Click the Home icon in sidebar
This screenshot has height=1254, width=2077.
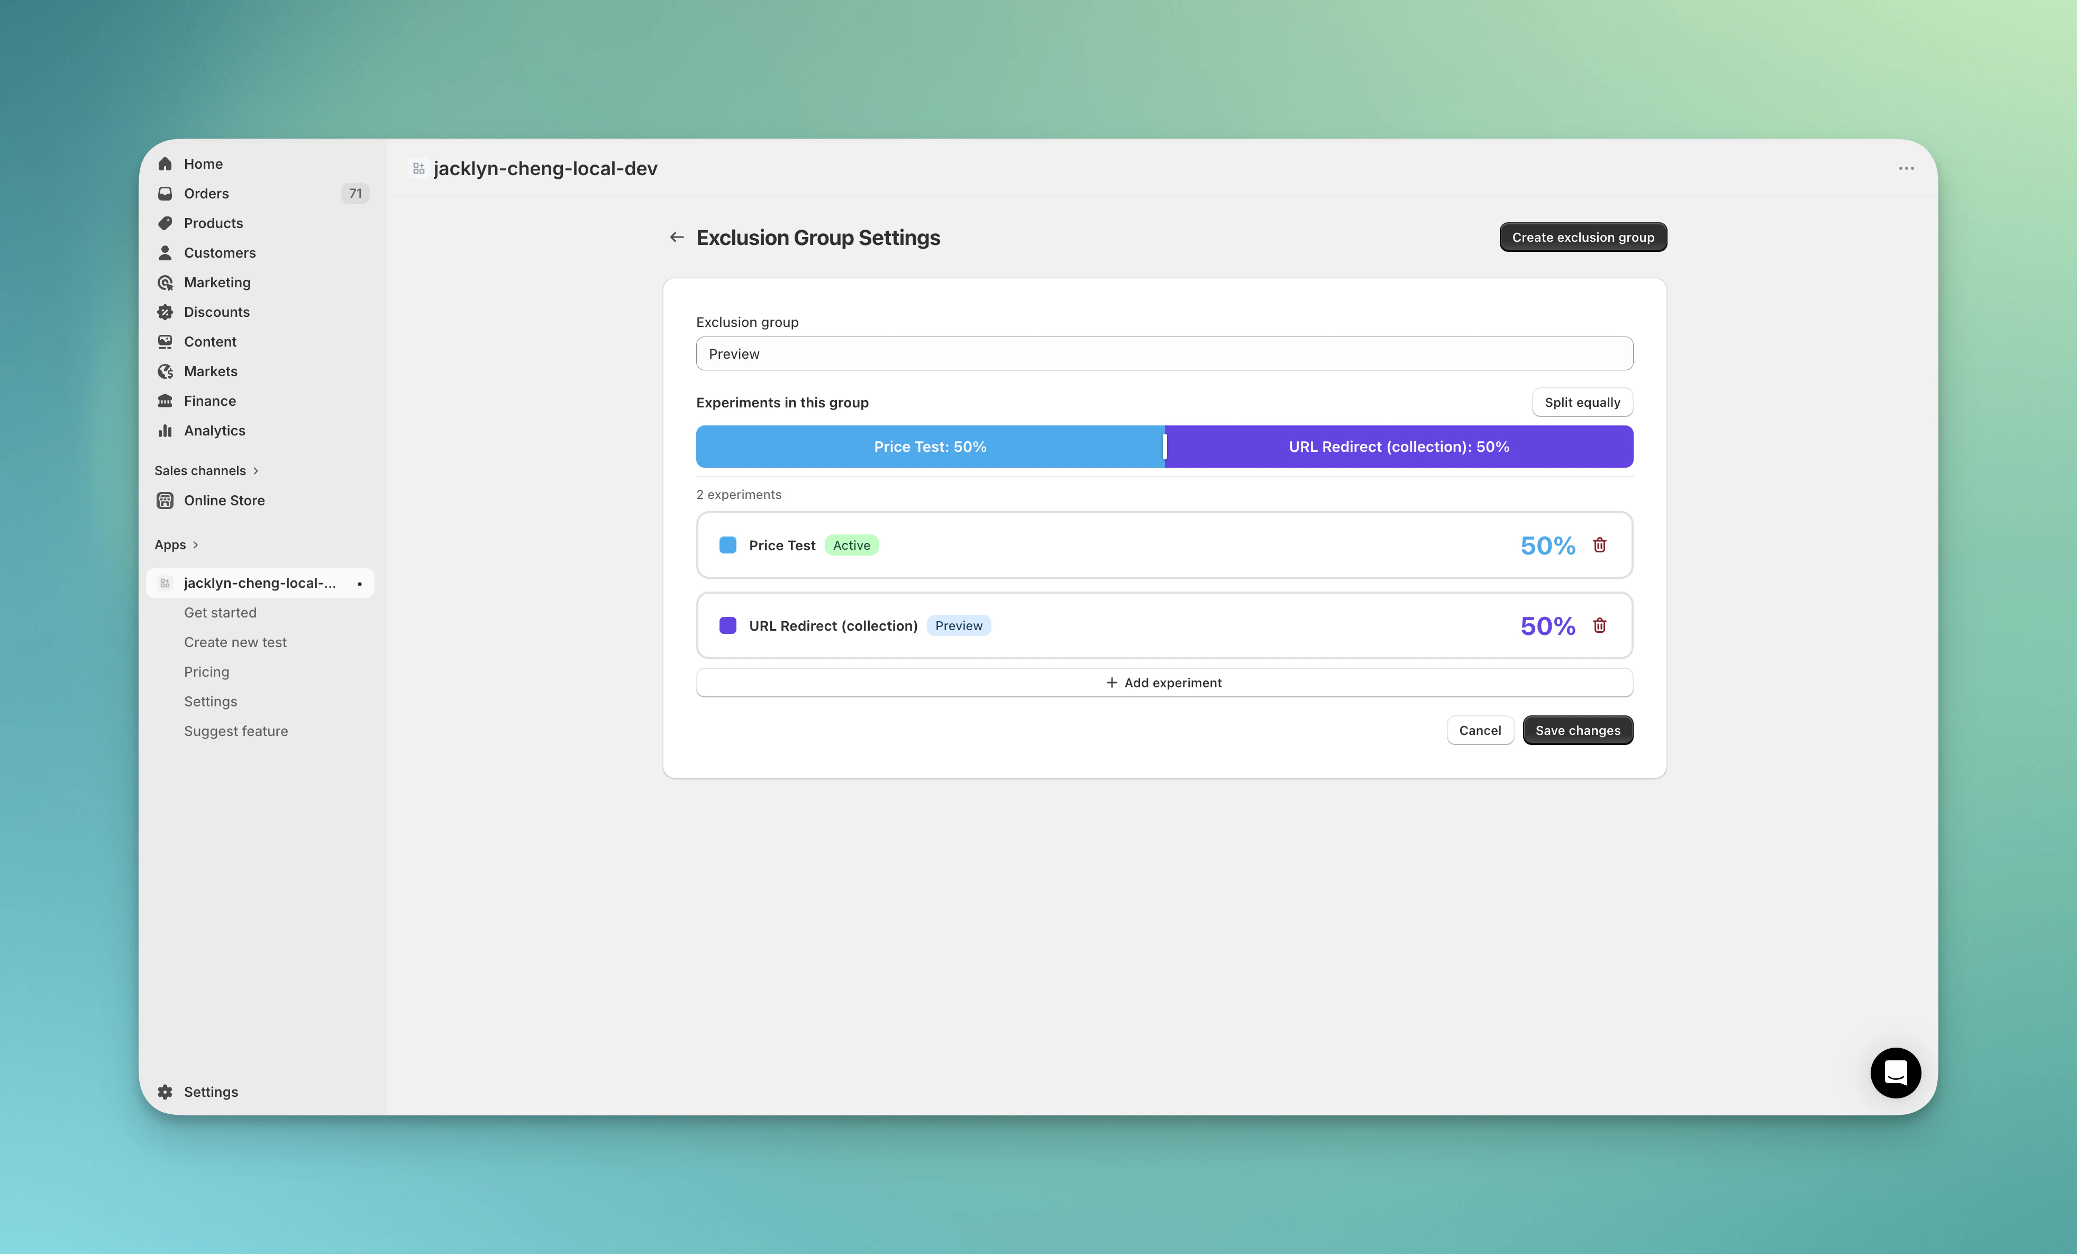(x=165, y=163)
